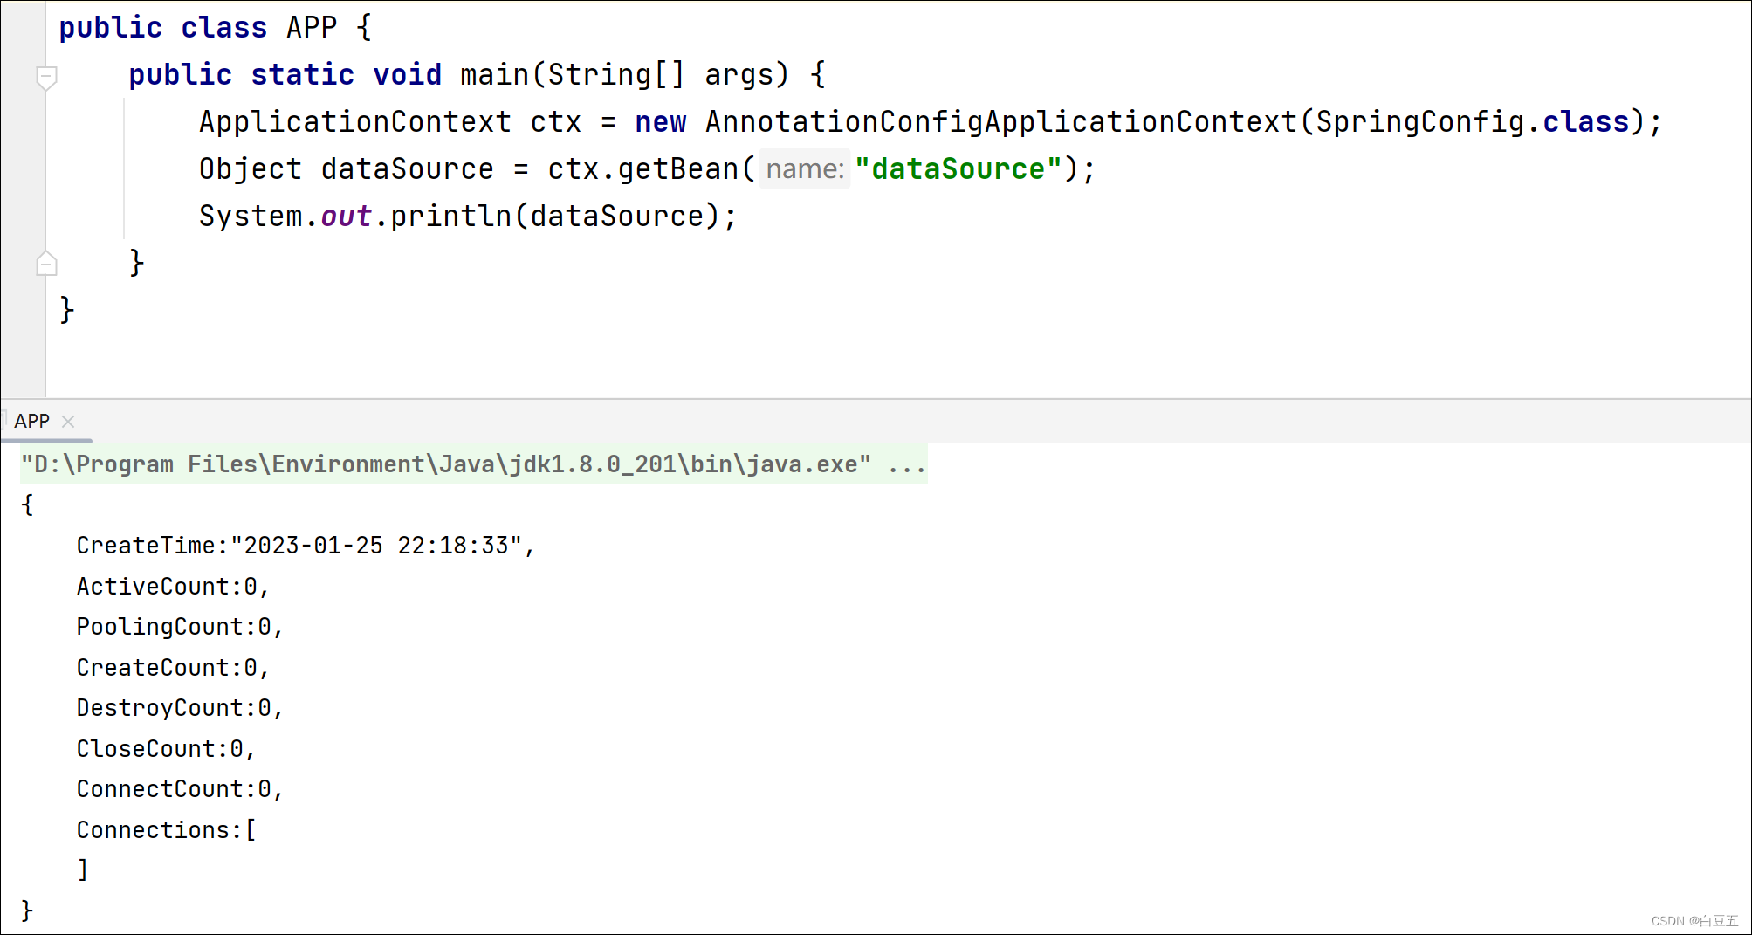This screenshot has height=935, width=1752.
Task: Close the APP run tab
Action: (x=68, y=422)
